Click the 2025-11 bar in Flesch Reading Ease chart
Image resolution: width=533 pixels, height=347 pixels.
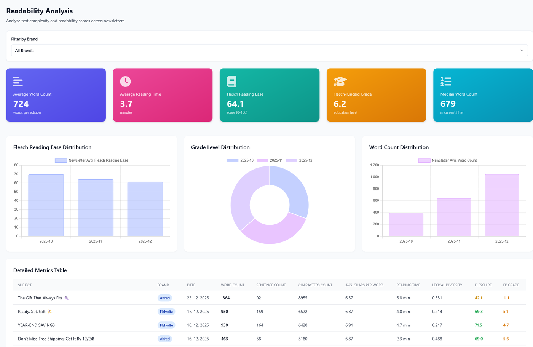pyautogui.click(x=96, y=208)
